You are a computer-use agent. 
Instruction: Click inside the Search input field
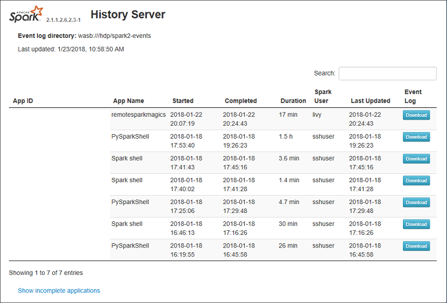point(387,74)
